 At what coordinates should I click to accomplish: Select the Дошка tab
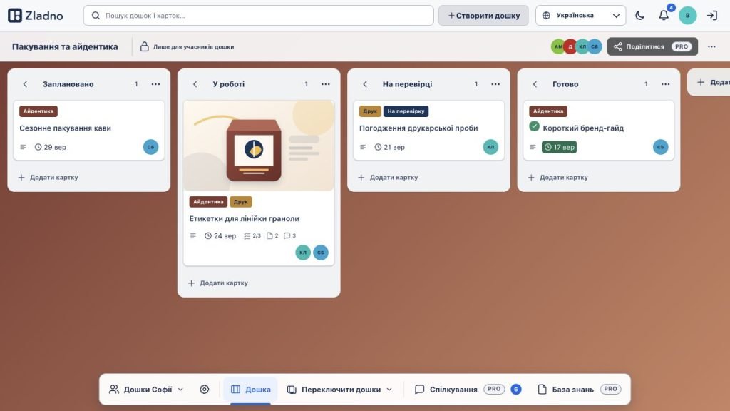(x=250, y=390)
